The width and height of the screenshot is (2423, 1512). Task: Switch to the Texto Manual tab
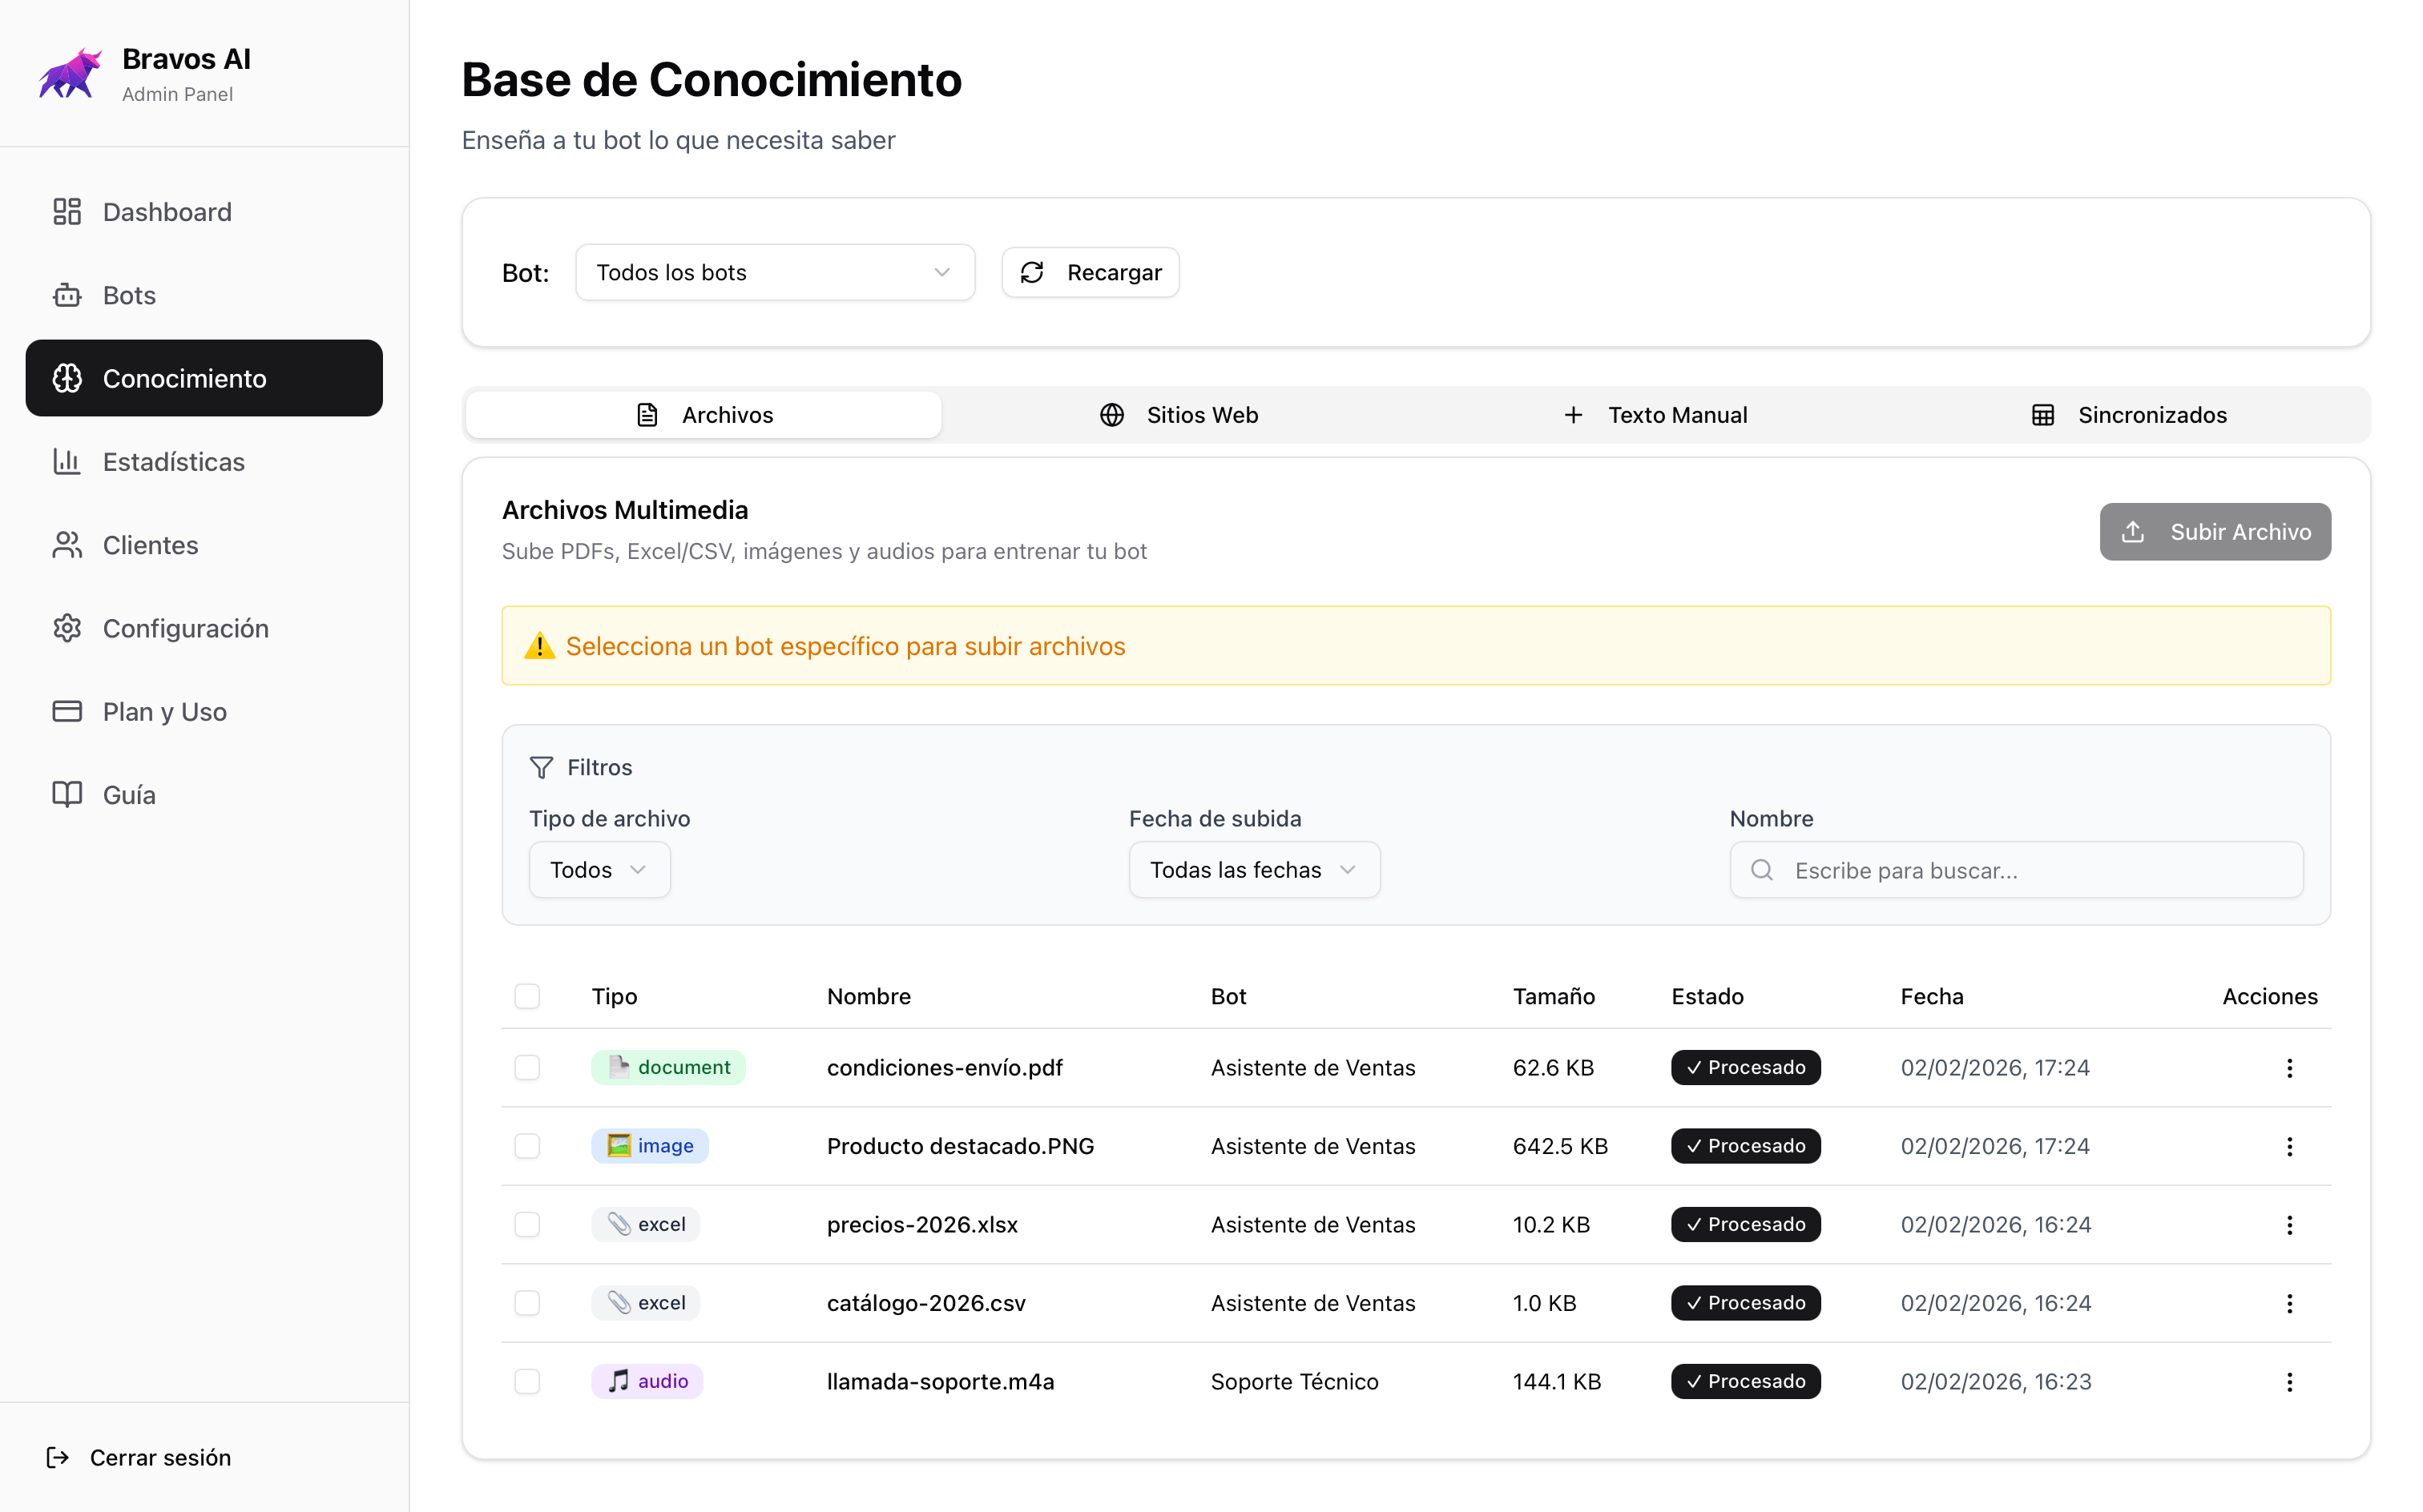1655,415
